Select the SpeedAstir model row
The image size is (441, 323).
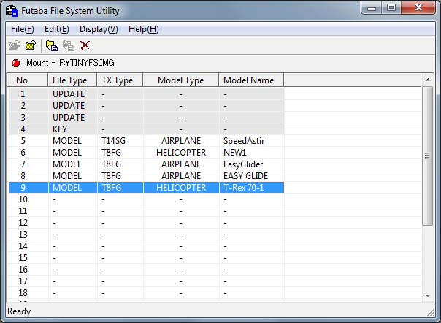[x=146, y=141]
